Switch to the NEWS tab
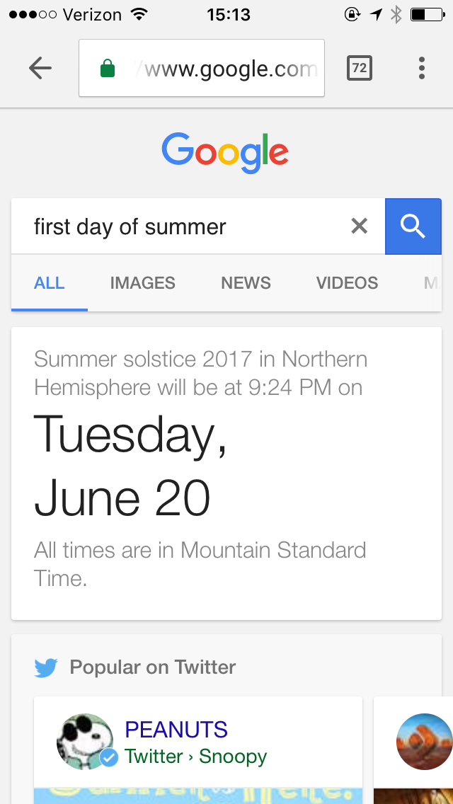The height and width of the screenshot is (804, 453). pos(246,283)
